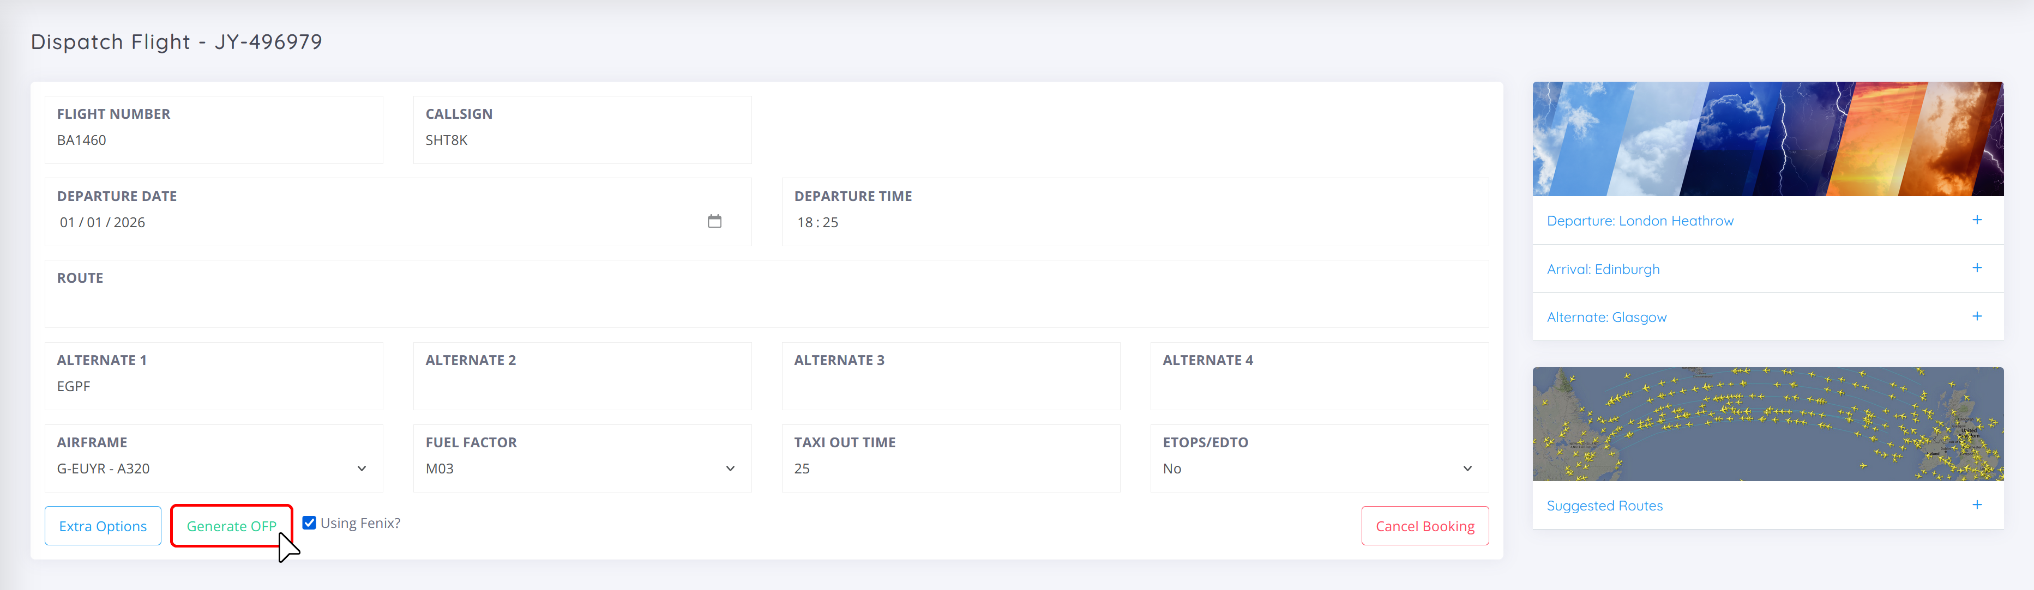Click the Alternate 2 input field
Image resolution: width=2034 pixels, height=590 pixels.
(582, 376)
